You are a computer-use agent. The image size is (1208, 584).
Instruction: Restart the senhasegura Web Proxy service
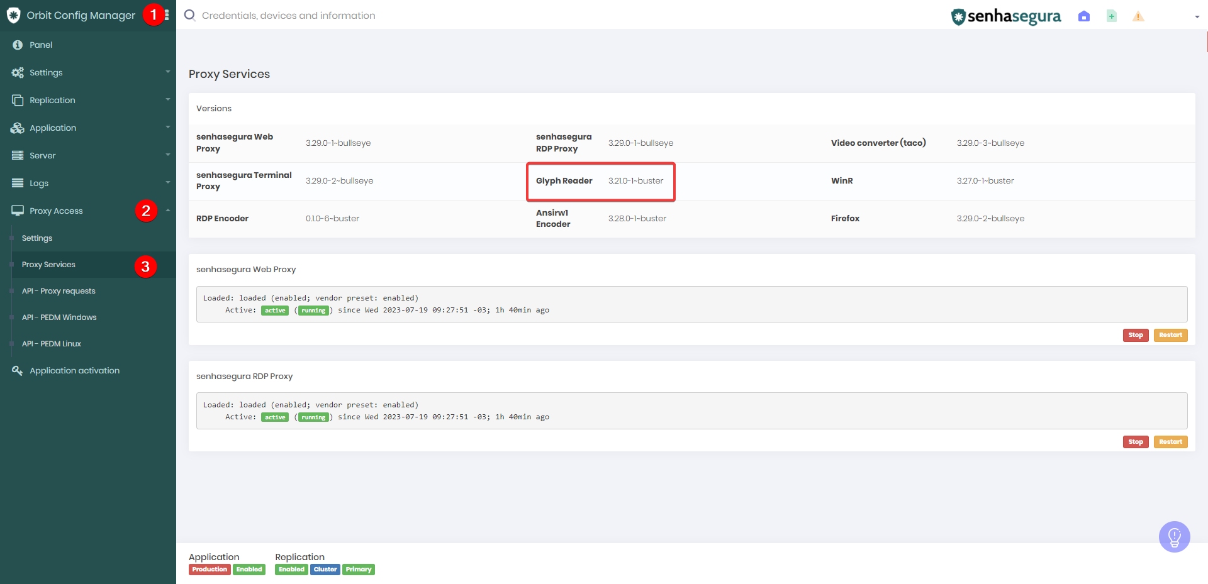[x=1170, y=335]
